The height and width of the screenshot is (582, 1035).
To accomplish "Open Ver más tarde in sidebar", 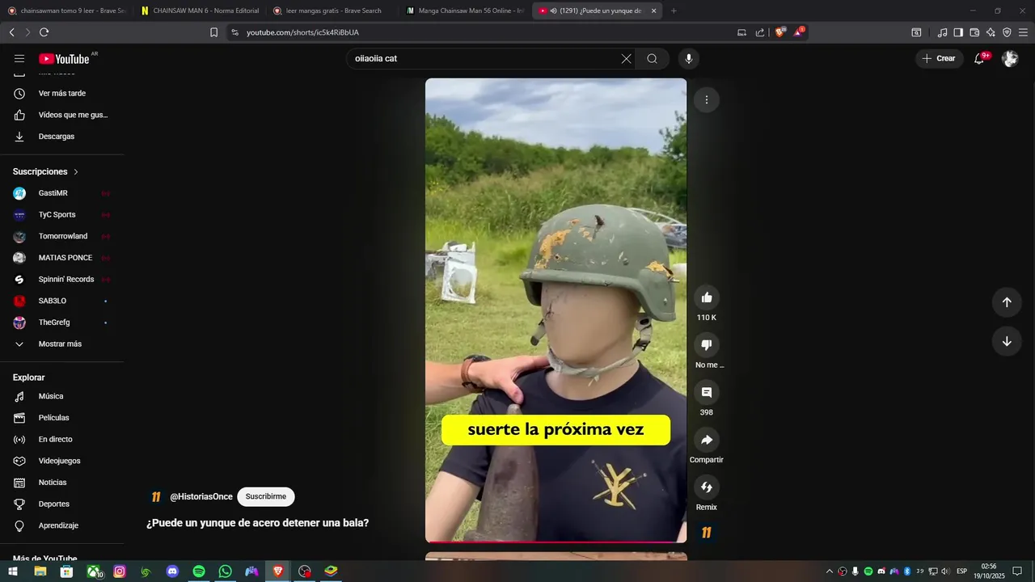I will [63, 93].
